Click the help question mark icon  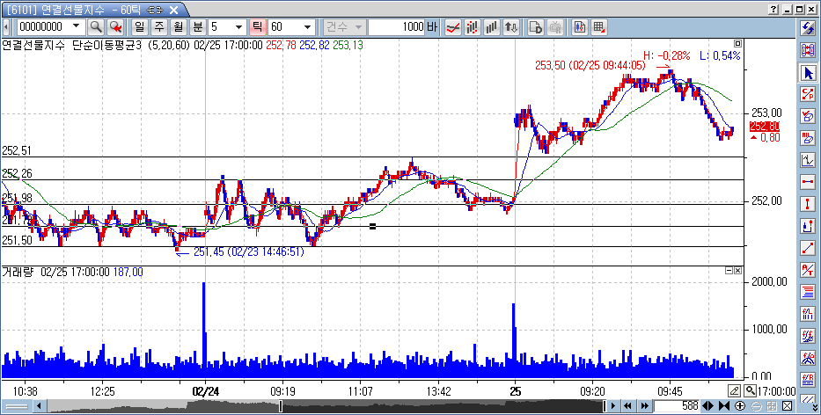click(x=773, y=9)
